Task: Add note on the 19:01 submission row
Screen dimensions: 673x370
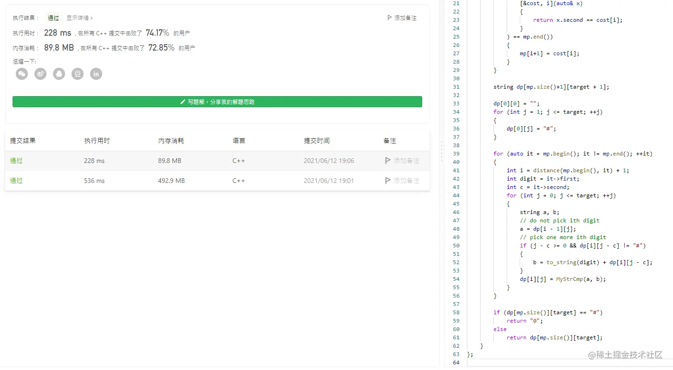Action: 402,181
